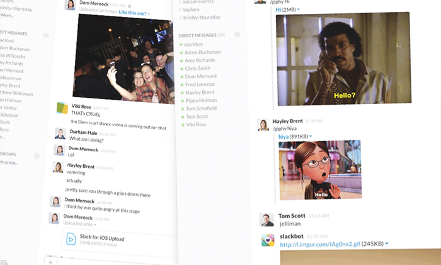The width and height of the screenshot is (441, 265).
Task: Open the i.imgur.com/IAg0nx2.gif link
Action: pyautogui.click(x=320, y=244)
